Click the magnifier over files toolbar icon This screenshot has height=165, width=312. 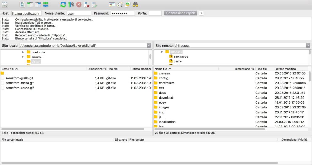[120, 4]
